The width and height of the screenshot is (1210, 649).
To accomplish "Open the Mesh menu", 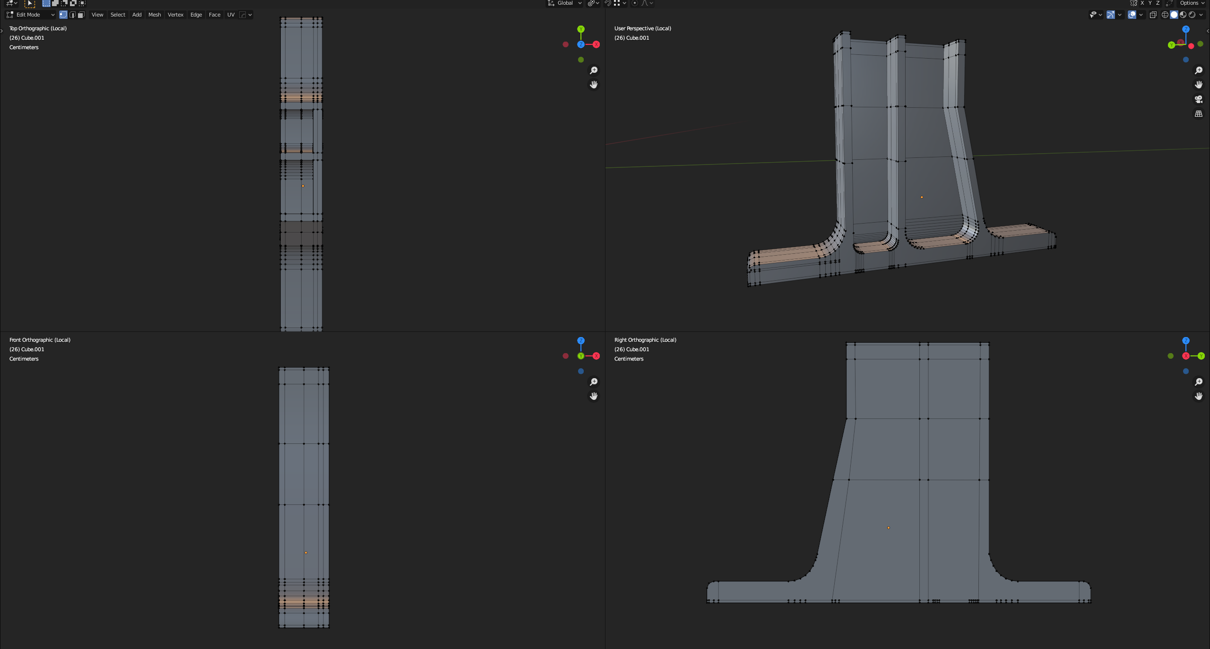I will click(x=155, y=15).
